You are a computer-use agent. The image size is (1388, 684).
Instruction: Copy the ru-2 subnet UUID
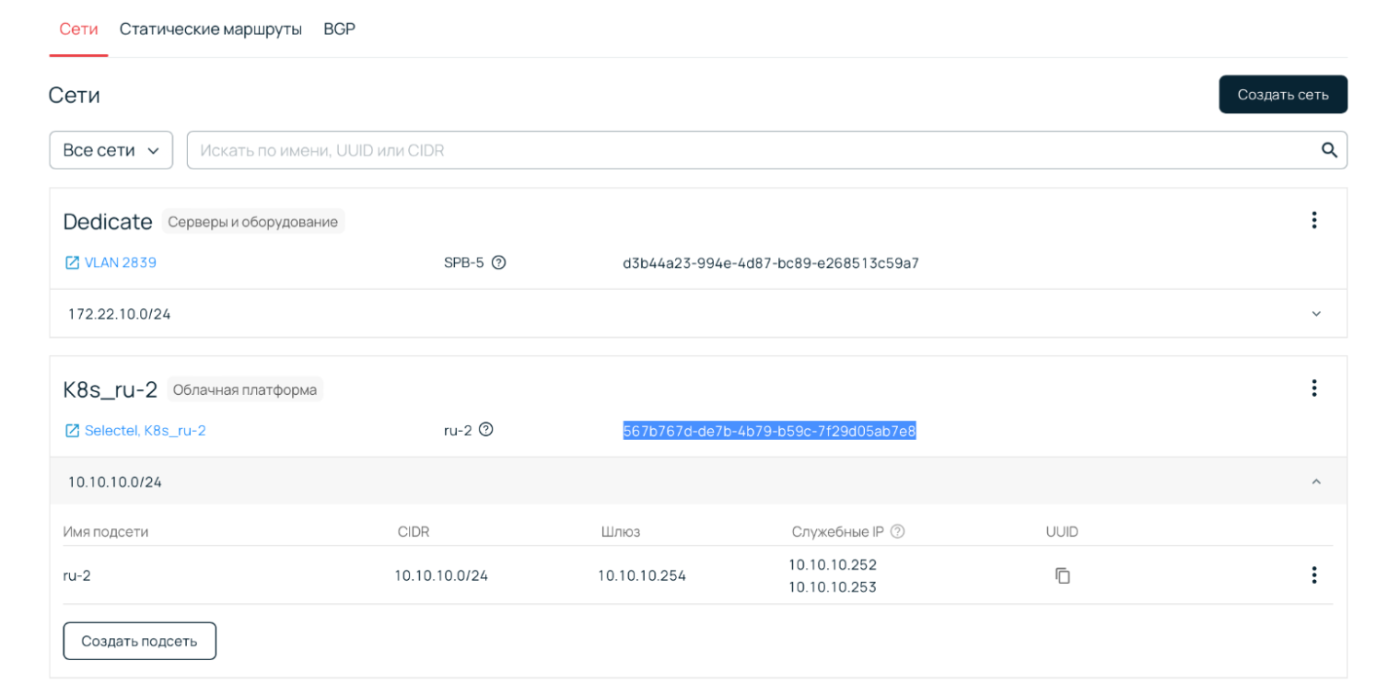click(1063, 575)
